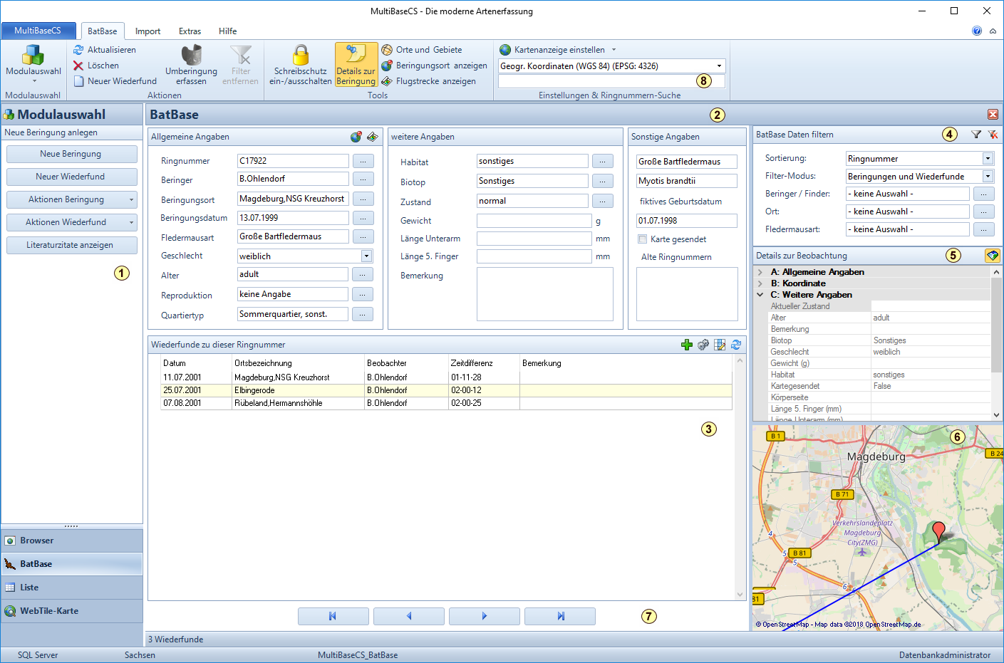Viewport: 1004px width, 663px height.
Task: Open the help question mark icon
Action: click(x=977, y=31)
